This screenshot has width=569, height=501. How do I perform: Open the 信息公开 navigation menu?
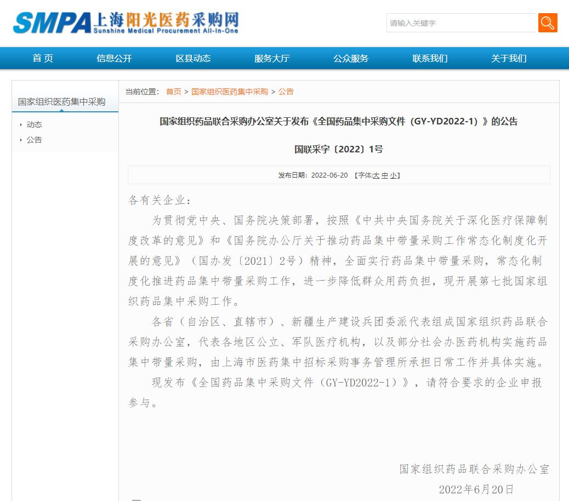[114, 59]
